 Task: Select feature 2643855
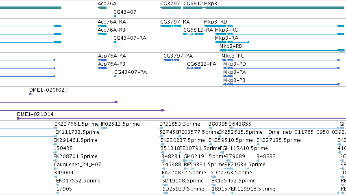[284, 129]
